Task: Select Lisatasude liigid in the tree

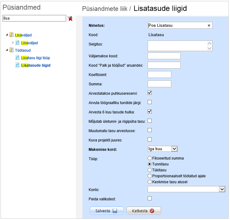Action: pos(36,65)
